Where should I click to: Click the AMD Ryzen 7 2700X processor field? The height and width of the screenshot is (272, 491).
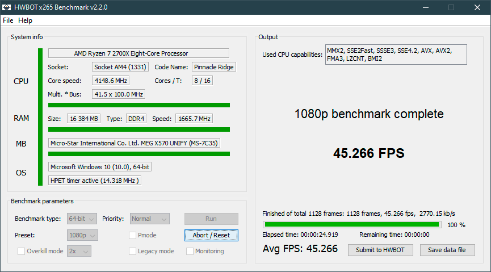139,53
